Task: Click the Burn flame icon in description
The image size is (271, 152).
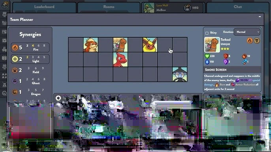Action: point(217,85)
